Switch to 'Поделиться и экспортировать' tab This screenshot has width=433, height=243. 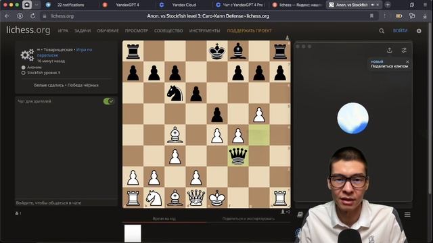point(248,219)
